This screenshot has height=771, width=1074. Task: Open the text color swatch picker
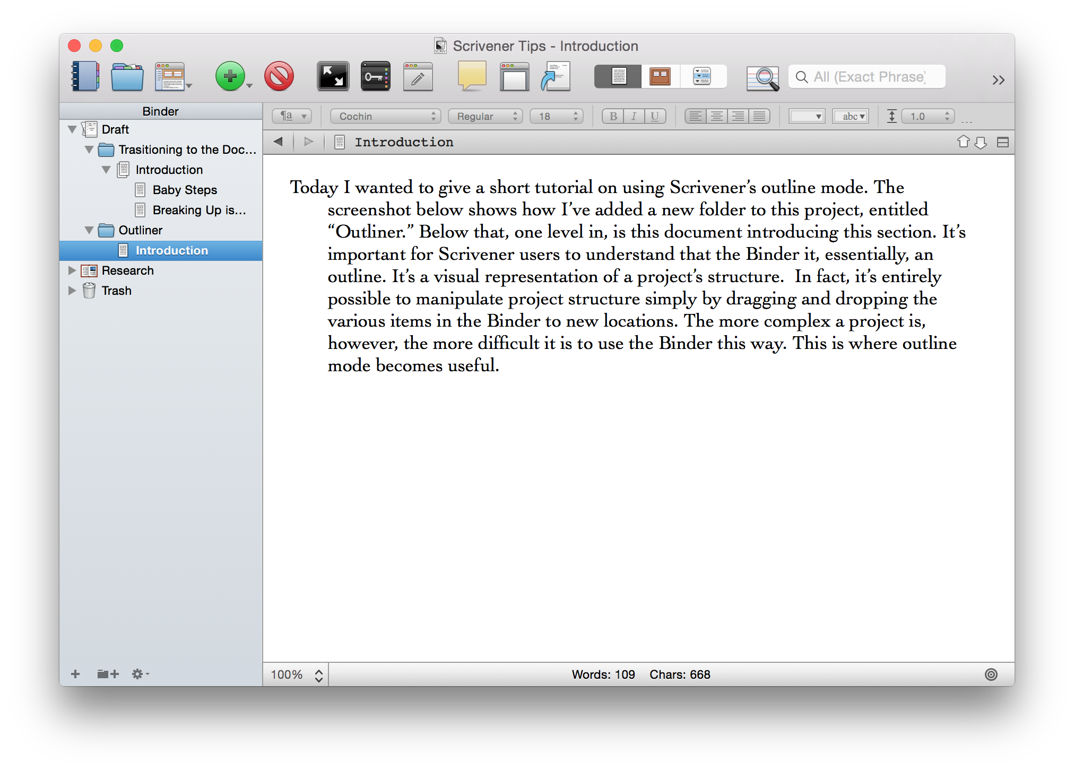point(807,116)
